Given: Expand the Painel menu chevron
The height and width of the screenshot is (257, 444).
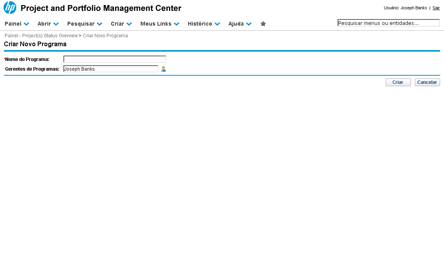Looking at the screenshot, I should click(x=26, y=24).
